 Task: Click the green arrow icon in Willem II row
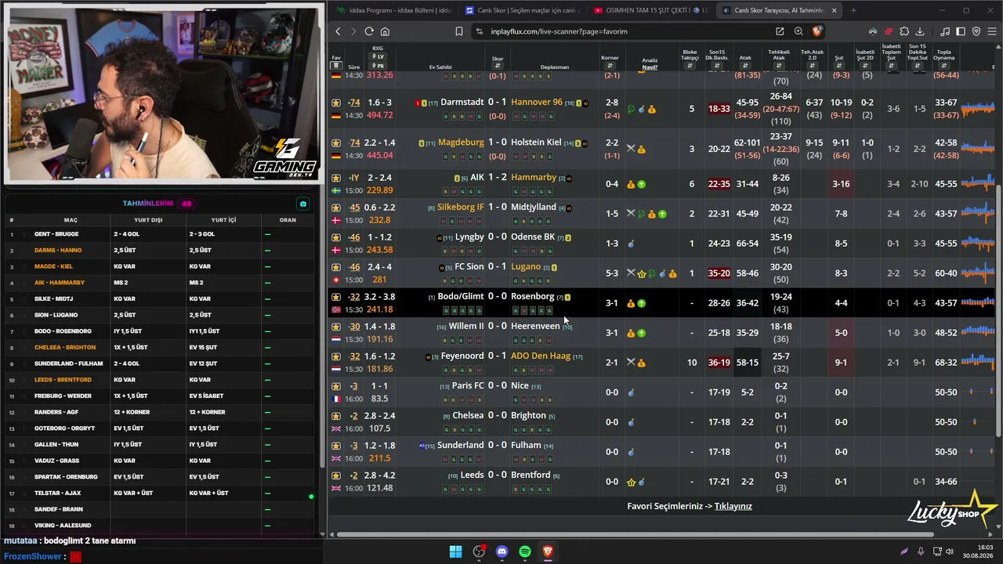point(641,333)
